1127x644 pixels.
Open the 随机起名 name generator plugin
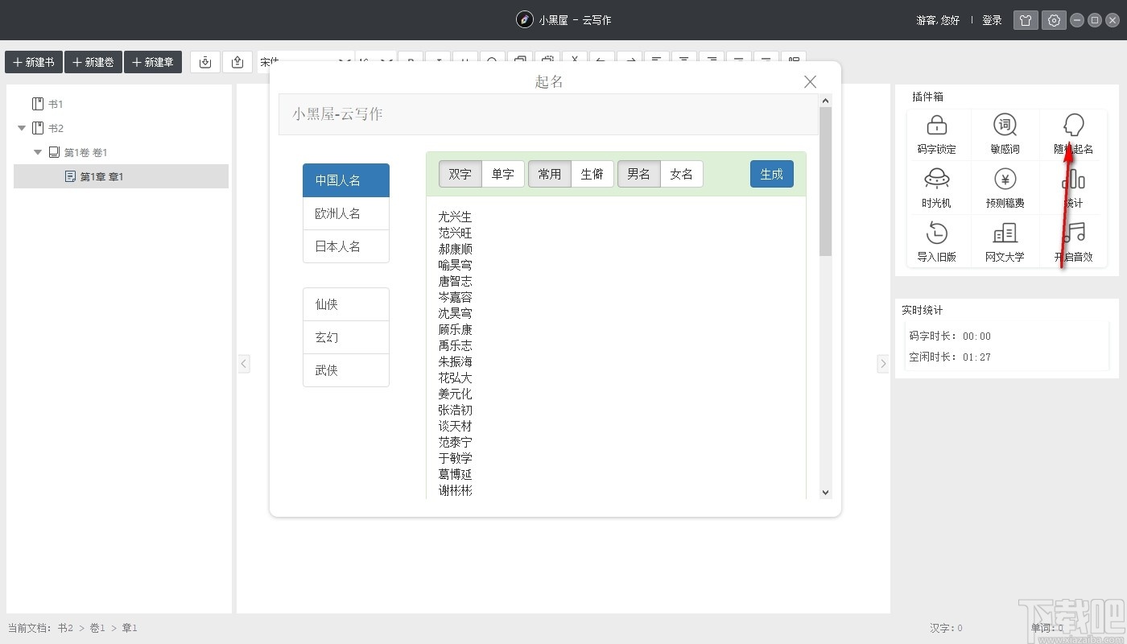tap(1073, 134)
